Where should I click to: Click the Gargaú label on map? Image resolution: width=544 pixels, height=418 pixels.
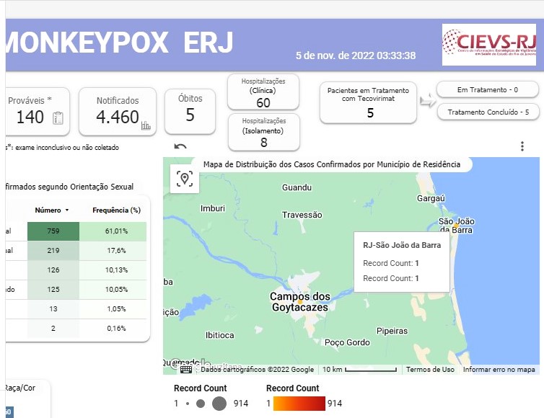tap(431, 198)
